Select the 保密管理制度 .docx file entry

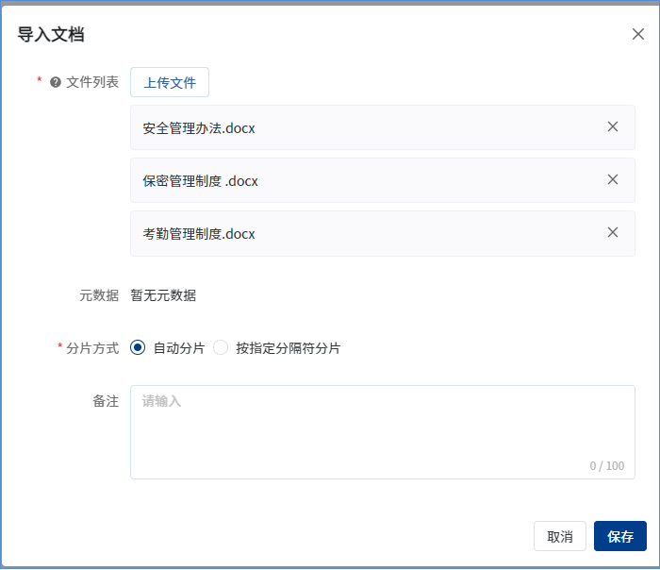pos(200,181)
